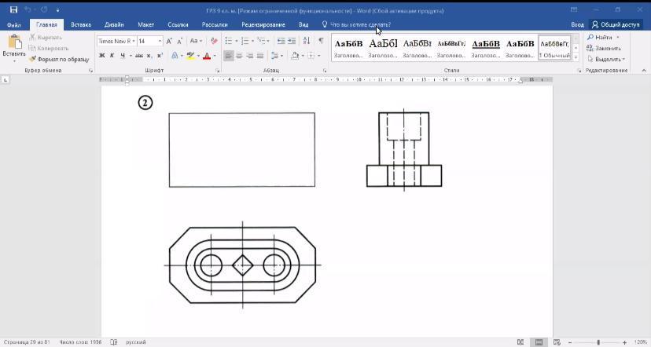The image size is (651, 347).
Task: Click the Общий доступ (Share) button
Action: point(616,24)
